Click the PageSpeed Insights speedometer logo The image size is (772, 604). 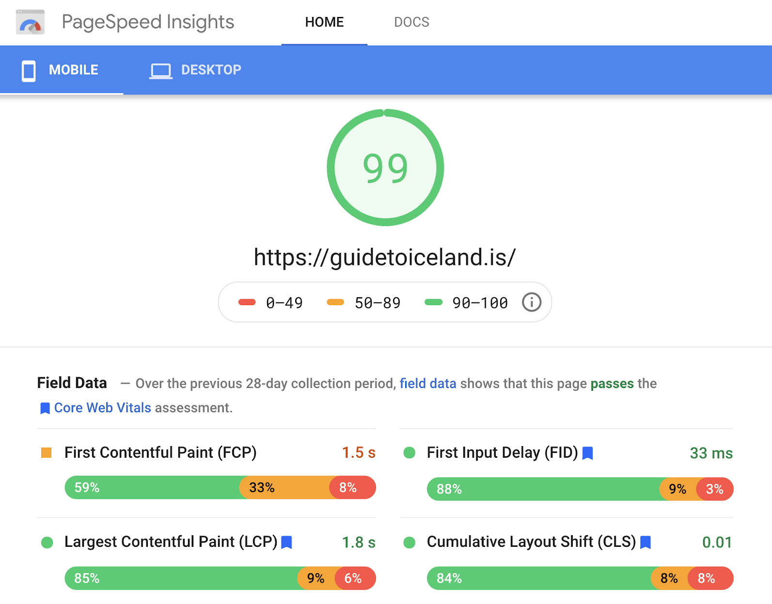(x=30, y=22)
